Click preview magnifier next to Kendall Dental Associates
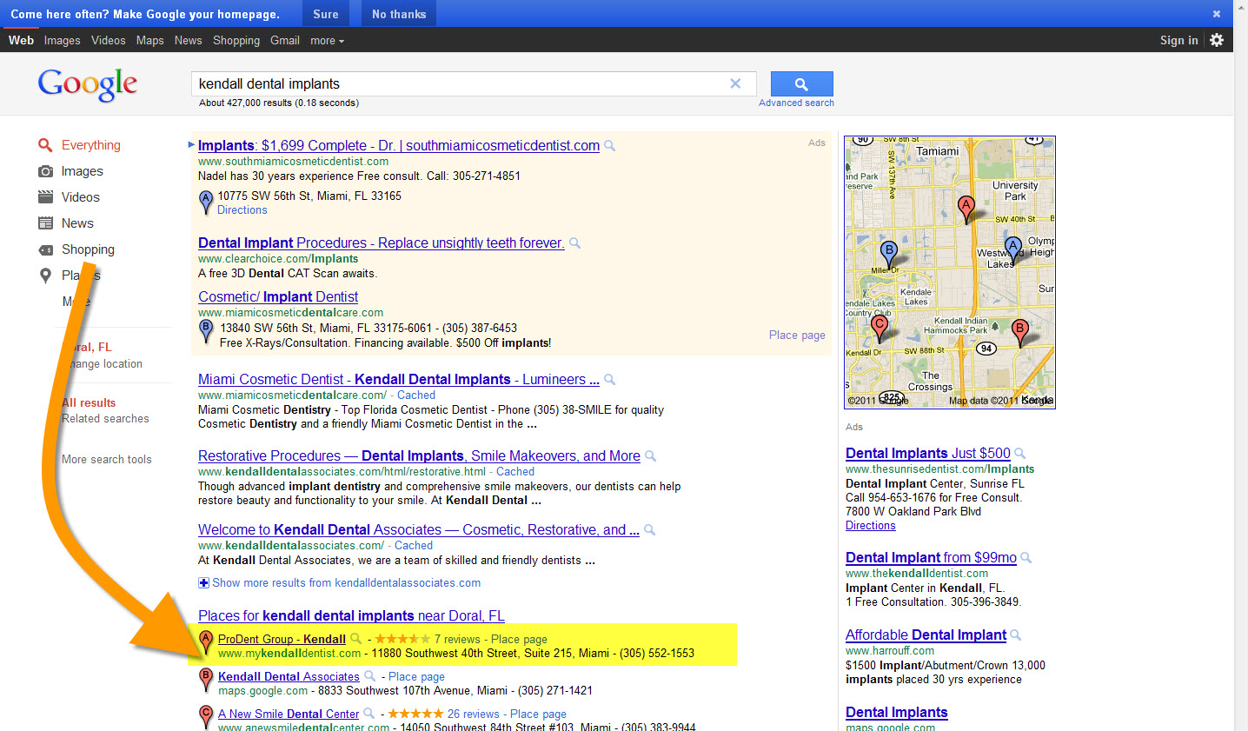The width and height of the screenshot is (1248, 731). click(370, 676)
